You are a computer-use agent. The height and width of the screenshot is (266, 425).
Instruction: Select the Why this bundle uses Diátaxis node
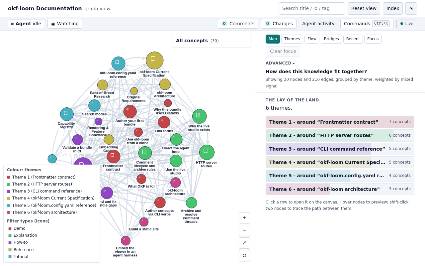coord(168,103)
